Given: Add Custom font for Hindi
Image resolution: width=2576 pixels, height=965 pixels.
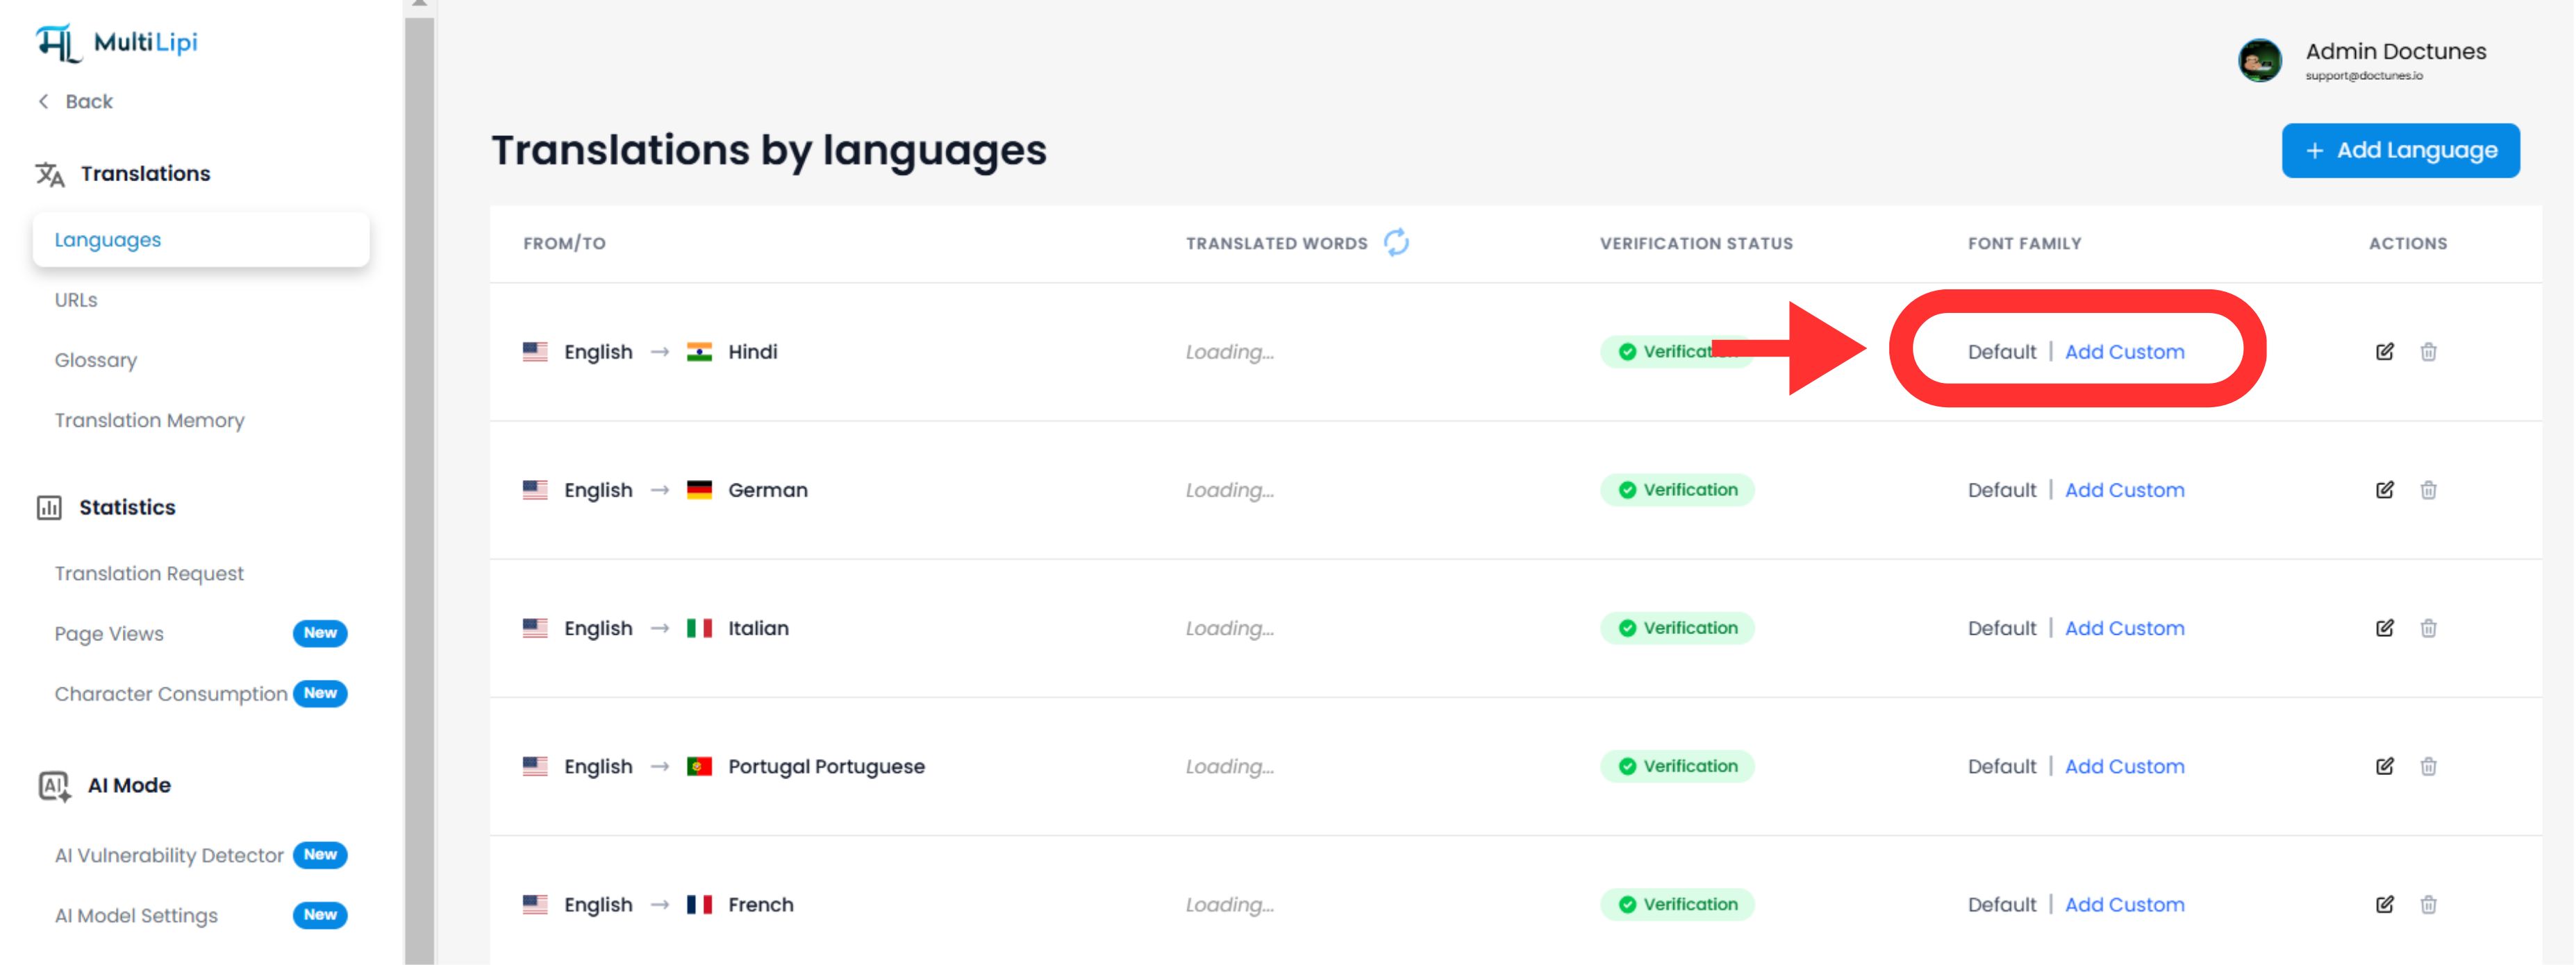Looking at the screenshot, I should pos(2125,352).
